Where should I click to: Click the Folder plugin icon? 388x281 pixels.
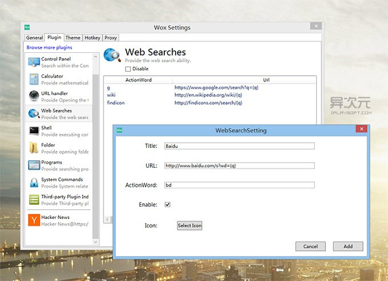[34, 148]
